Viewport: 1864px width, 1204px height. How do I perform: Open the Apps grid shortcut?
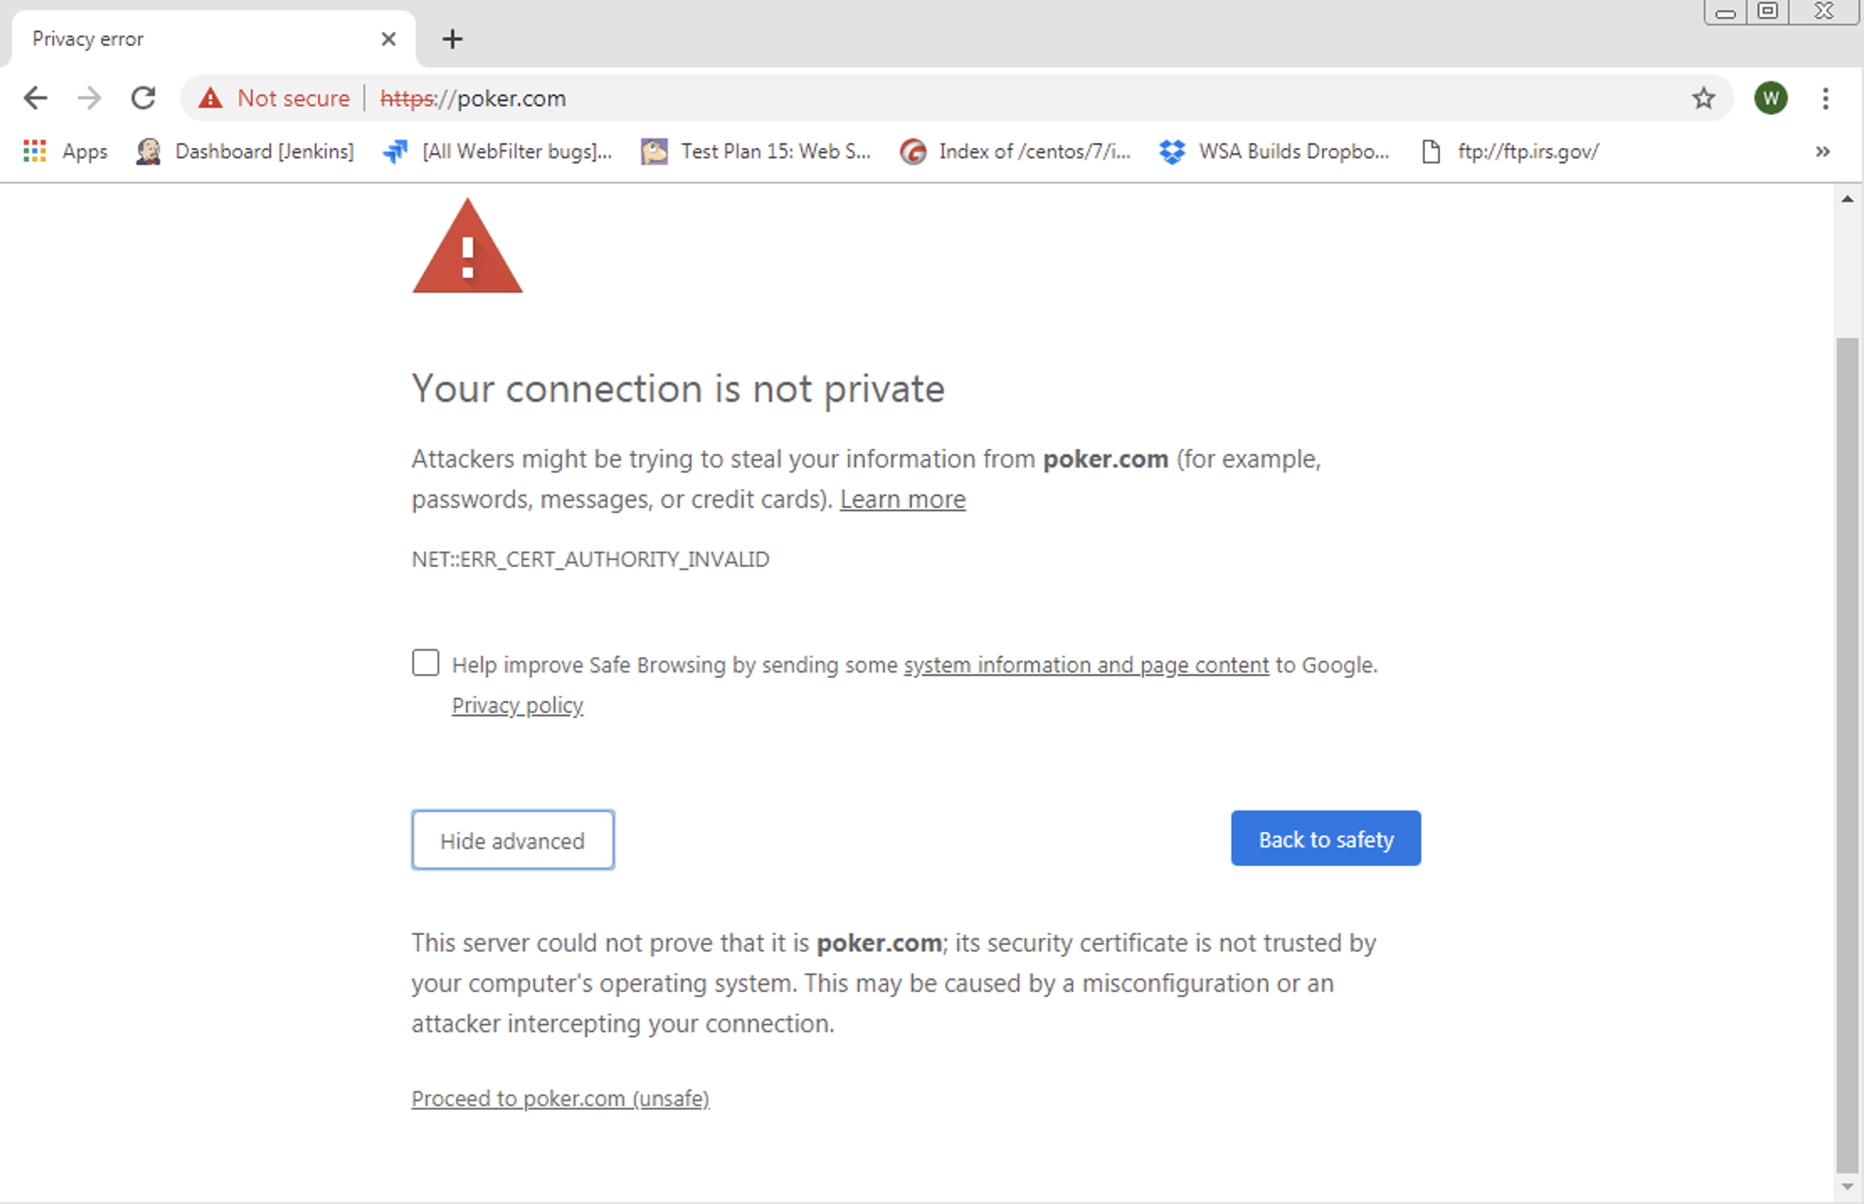(66, 151)
